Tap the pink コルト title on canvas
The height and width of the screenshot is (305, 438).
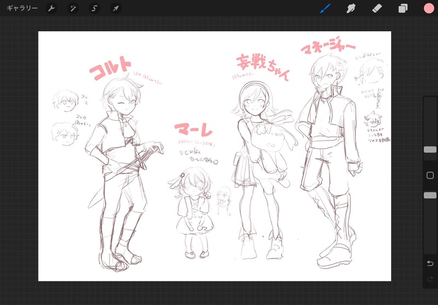pyautogui.click(x=110, y=68)
